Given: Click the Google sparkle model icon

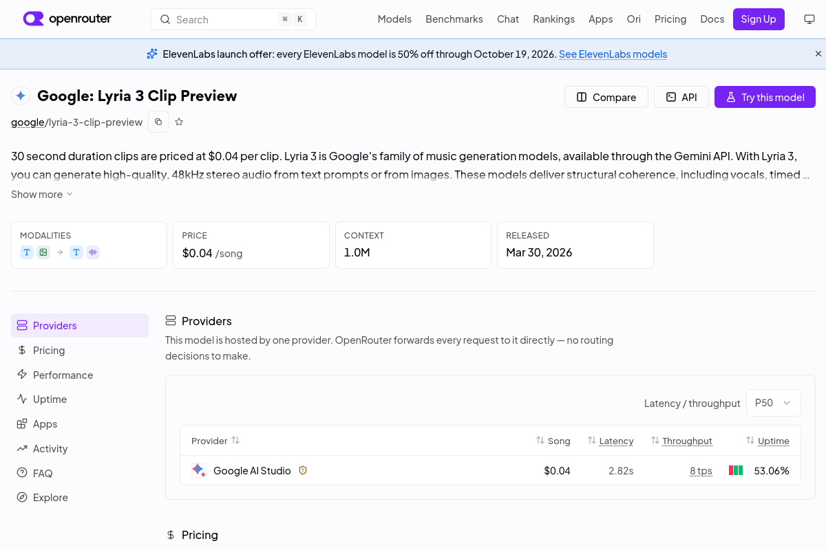Looking at the screenshot, I should (x=21, y=96).
